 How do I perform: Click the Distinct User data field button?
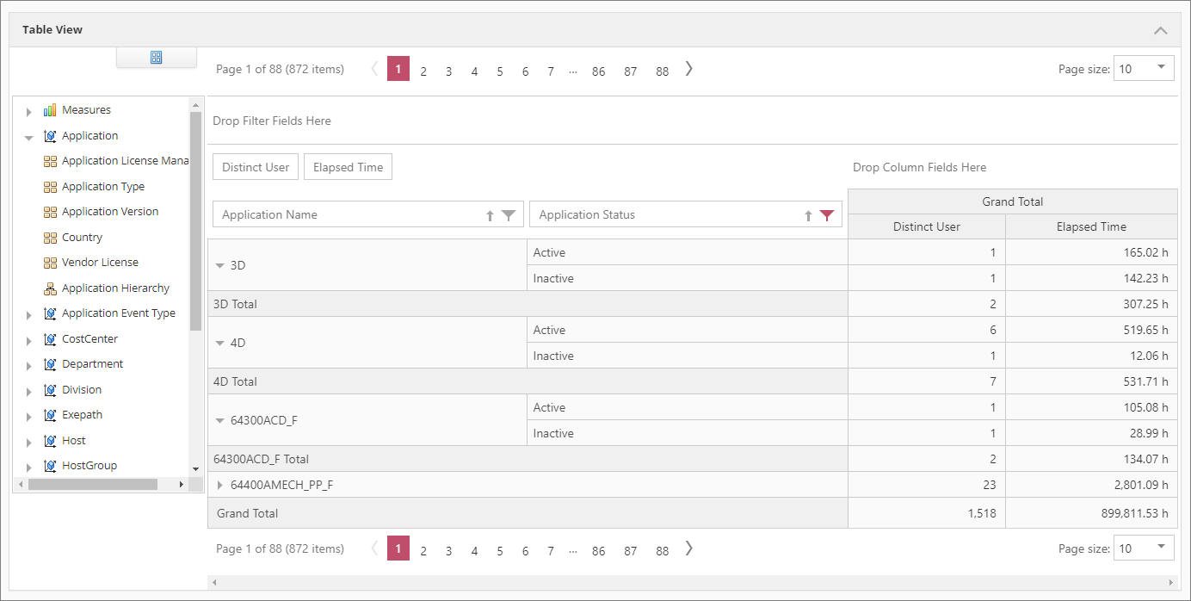pos(256,167)
